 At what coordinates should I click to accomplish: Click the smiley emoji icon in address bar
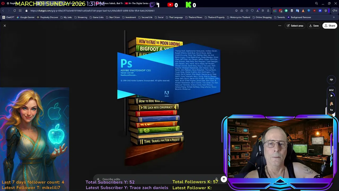coord(236,11)
